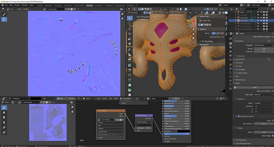Enable the Simplify checkbox

(237, 70)
